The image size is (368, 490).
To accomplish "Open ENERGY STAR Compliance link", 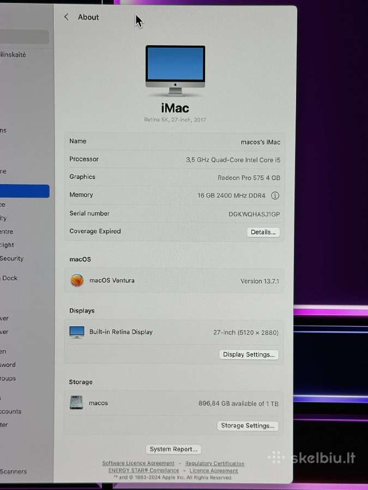I will coord(143,470).
